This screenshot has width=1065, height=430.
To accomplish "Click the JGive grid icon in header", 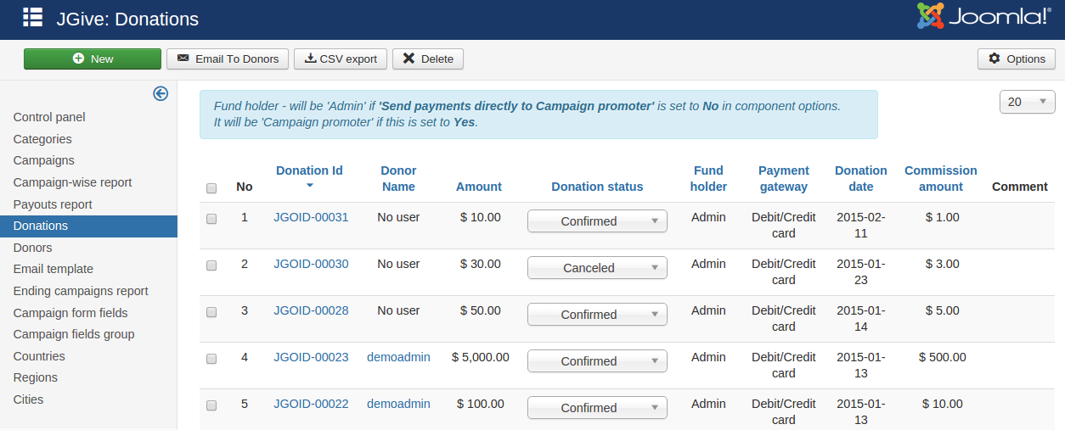I will (32, 16).
